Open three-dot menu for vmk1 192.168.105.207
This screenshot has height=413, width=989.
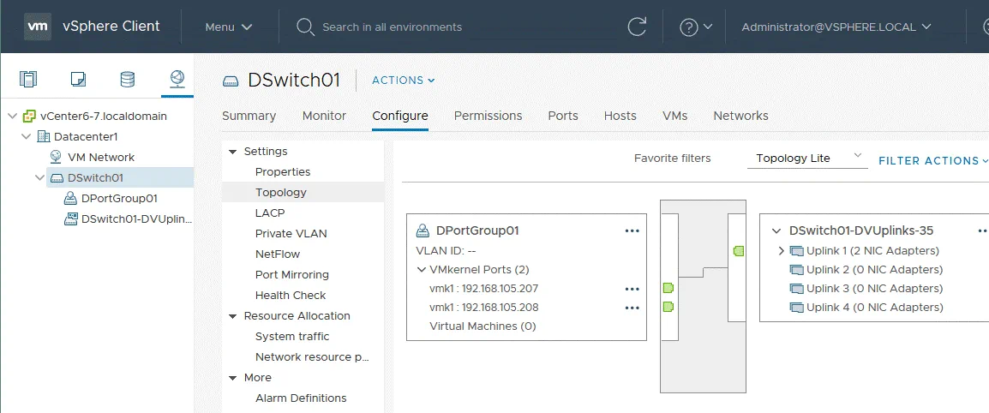coord(632,289)
